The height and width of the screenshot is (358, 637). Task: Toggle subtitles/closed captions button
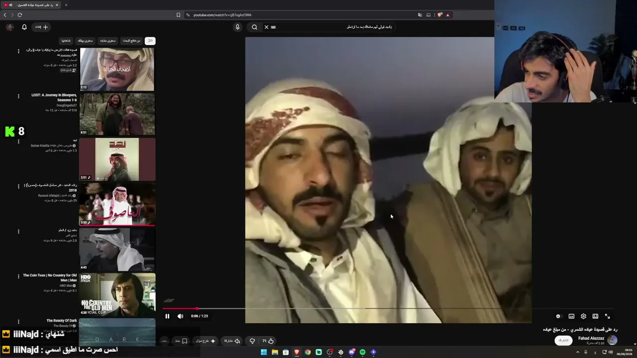[571, 316]
